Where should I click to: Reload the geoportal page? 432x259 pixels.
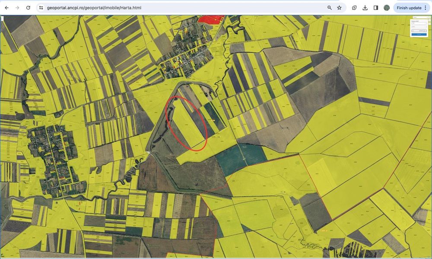(x=28, y=8)
